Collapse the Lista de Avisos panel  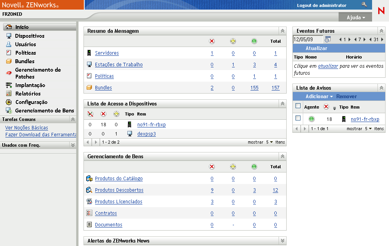point(381,88)
